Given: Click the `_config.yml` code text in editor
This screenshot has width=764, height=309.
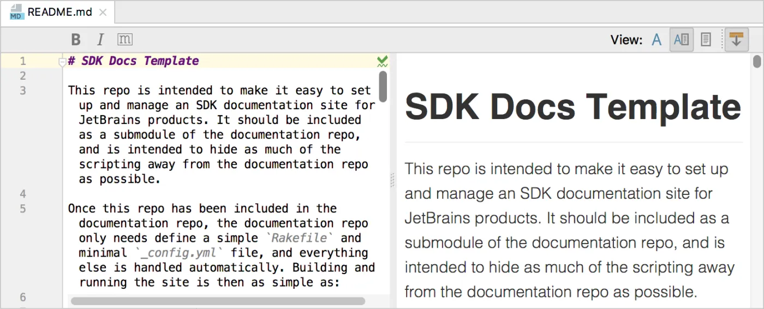Looking at the screenshot, I should tap(180, 253).
